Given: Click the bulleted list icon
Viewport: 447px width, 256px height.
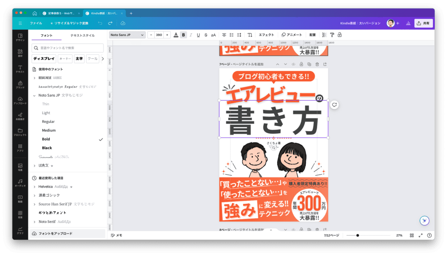Looking at the screenshot, I should (x=231, y=35).
